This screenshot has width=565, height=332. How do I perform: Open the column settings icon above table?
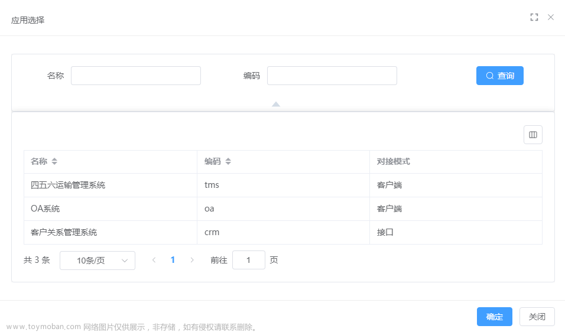[533, 135]
